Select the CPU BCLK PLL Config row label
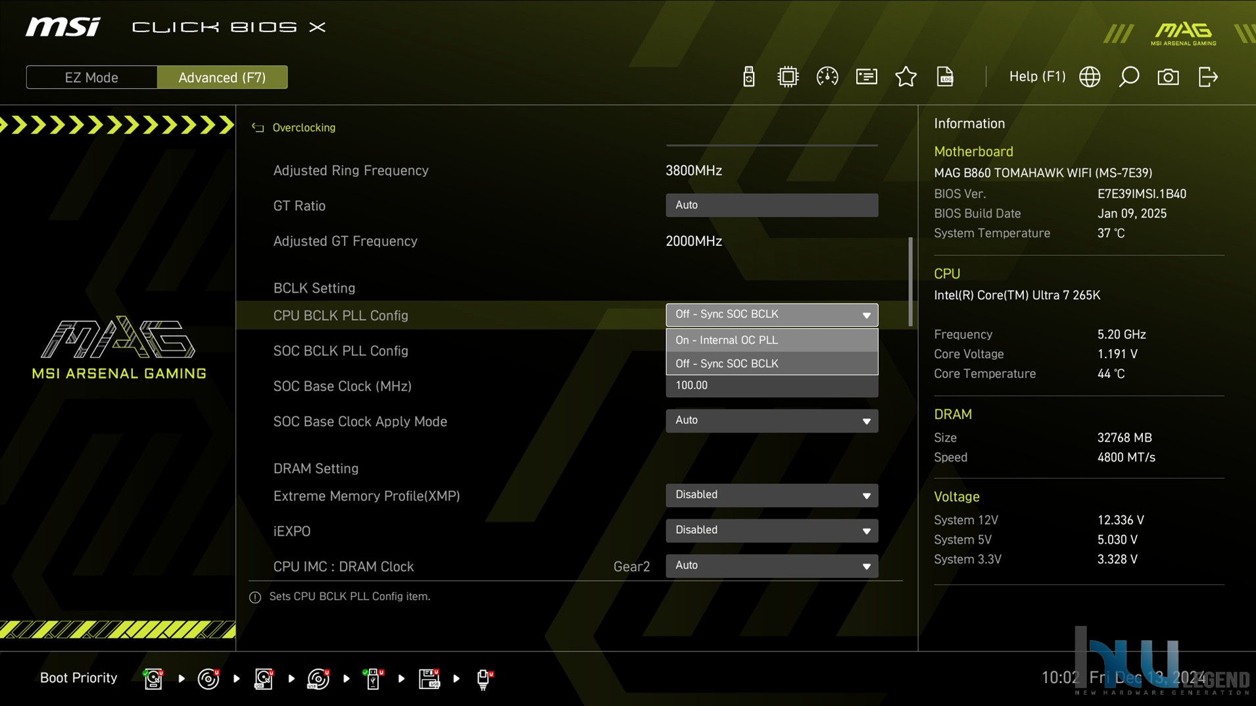The image size is (1256, 706). (x=341, y=316)
